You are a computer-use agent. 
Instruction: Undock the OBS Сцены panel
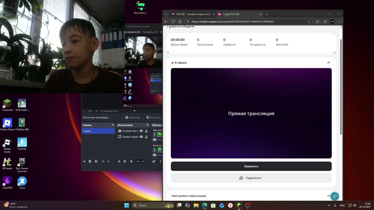(113, 125)
